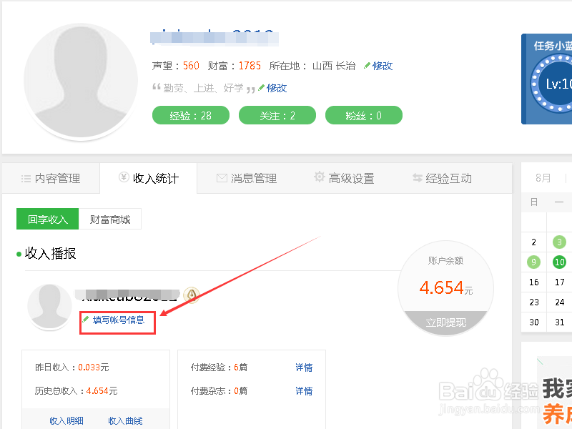Click the envelope icon on 消息管理 tab
572x429 pixels.
pos(222,178)
